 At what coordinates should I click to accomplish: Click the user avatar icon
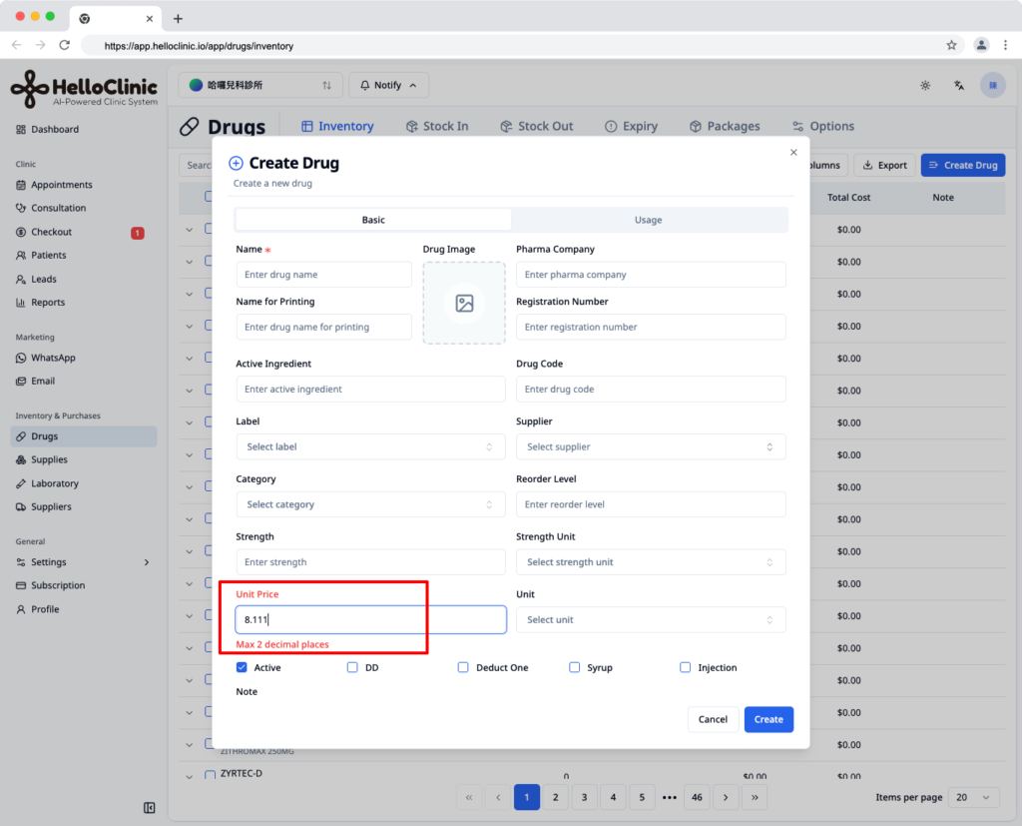point(993,86)
